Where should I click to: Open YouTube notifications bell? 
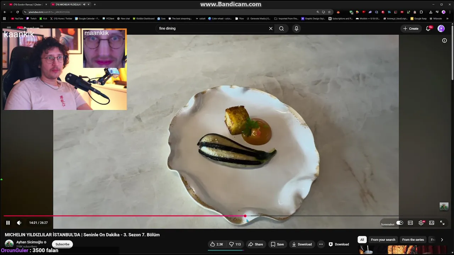click(x=428, y=28)
